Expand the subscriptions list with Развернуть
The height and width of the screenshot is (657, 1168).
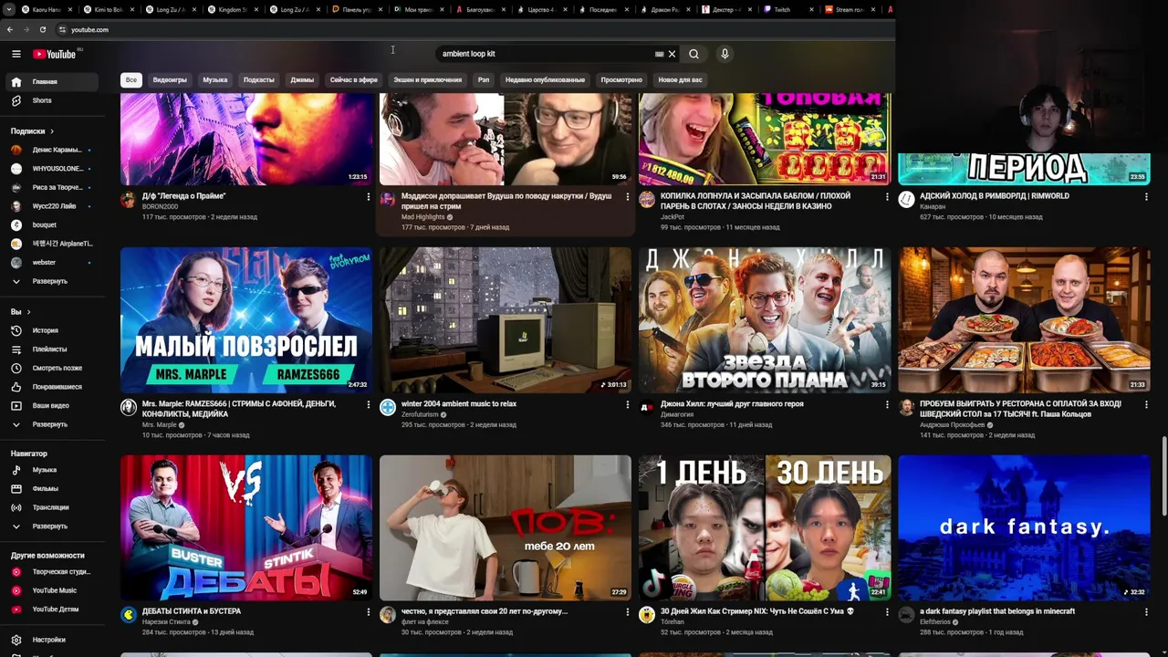click(53, 281)
